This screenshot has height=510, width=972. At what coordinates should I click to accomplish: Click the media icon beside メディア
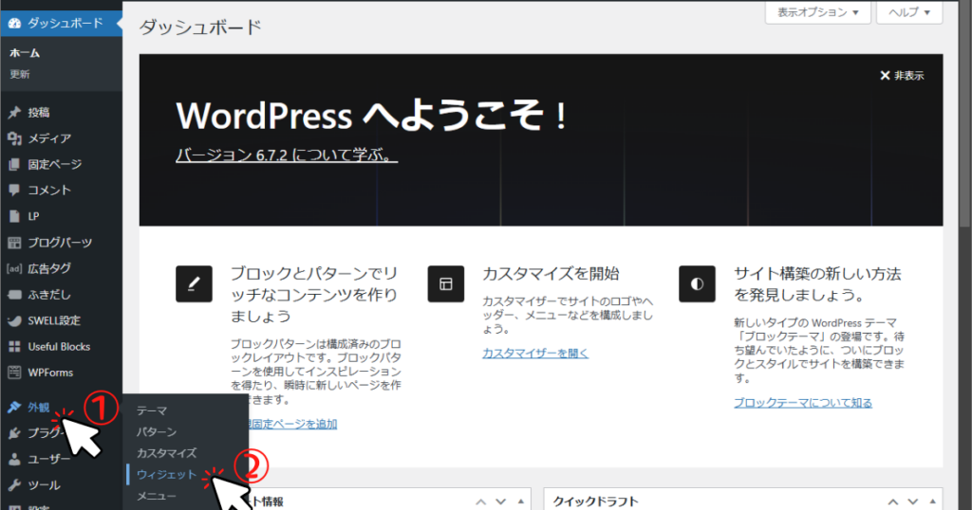[14, 138]
